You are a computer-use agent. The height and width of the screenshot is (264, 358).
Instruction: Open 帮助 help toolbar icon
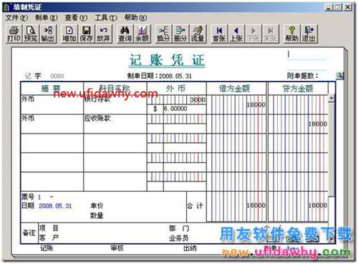[x=291, y=34]
